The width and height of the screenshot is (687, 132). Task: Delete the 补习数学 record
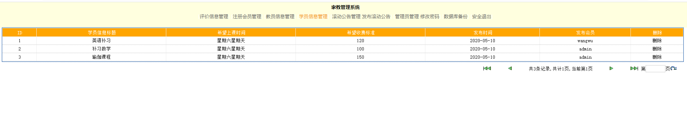[x=657, y=49]
